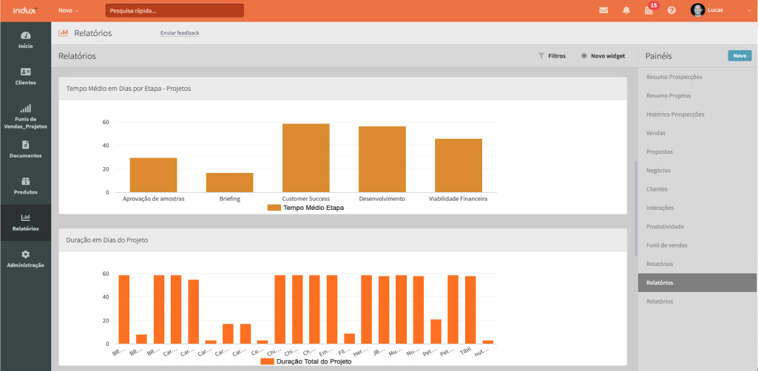Toggle Duração Total do Projeto legend series
This screenshot has height=371, width=758.
[306, 361]
